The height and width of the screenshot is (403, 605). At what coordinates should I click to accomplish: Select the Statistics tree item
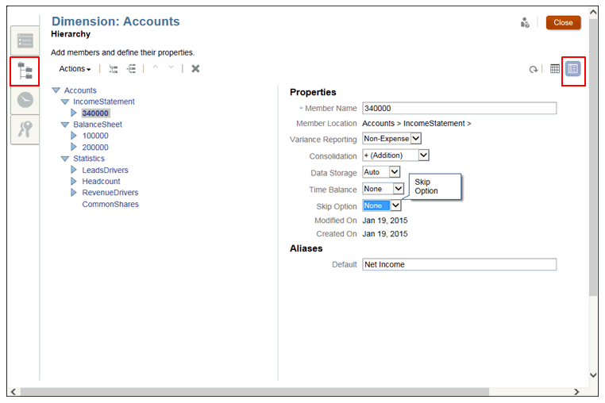click(x=89, y=159)
